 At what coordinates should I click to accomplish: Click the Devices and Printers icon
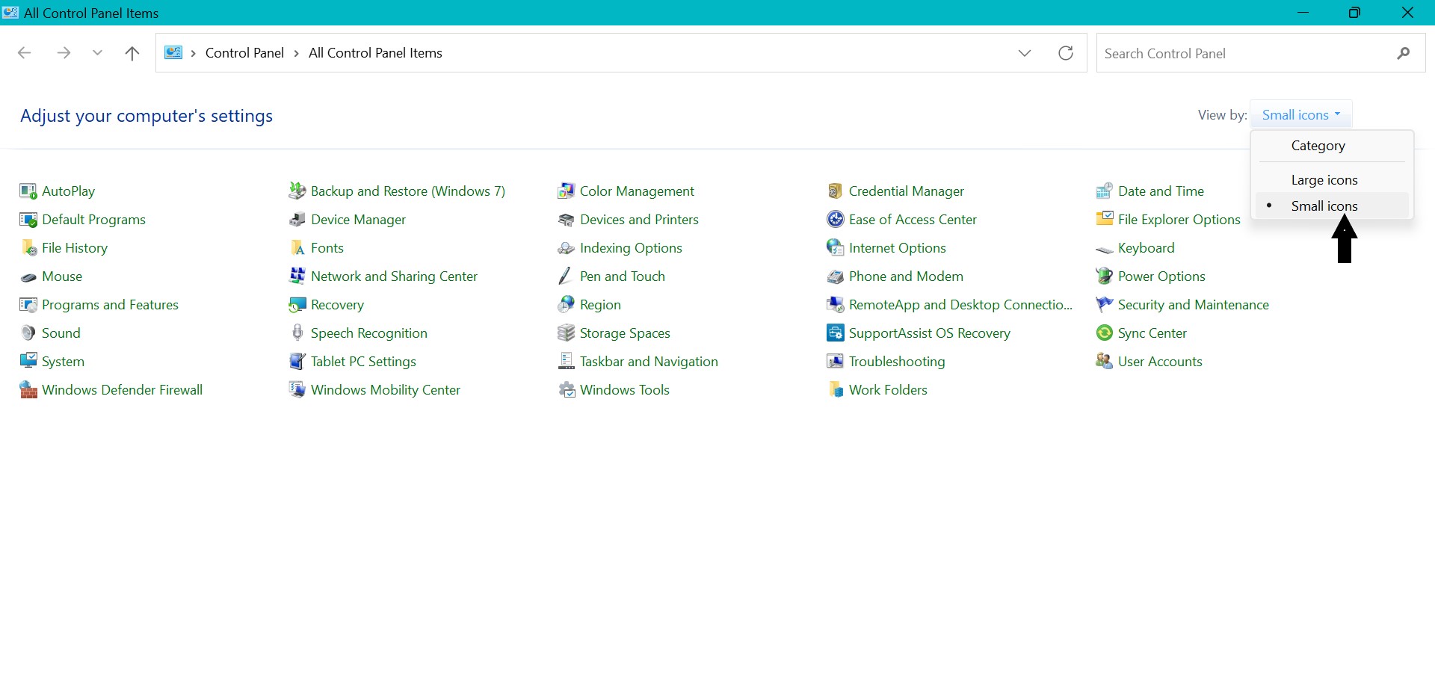(x=567, y=220)
